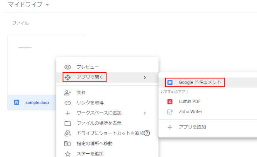257x157 pixels.
Task: Open with Google ドキュメント
Action: (208, 83)
